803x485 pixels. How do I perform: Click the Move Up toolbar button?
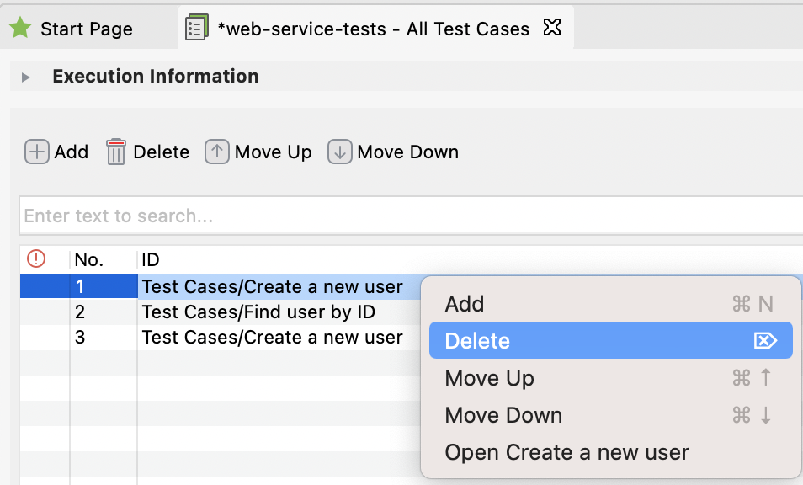point(258,152)
